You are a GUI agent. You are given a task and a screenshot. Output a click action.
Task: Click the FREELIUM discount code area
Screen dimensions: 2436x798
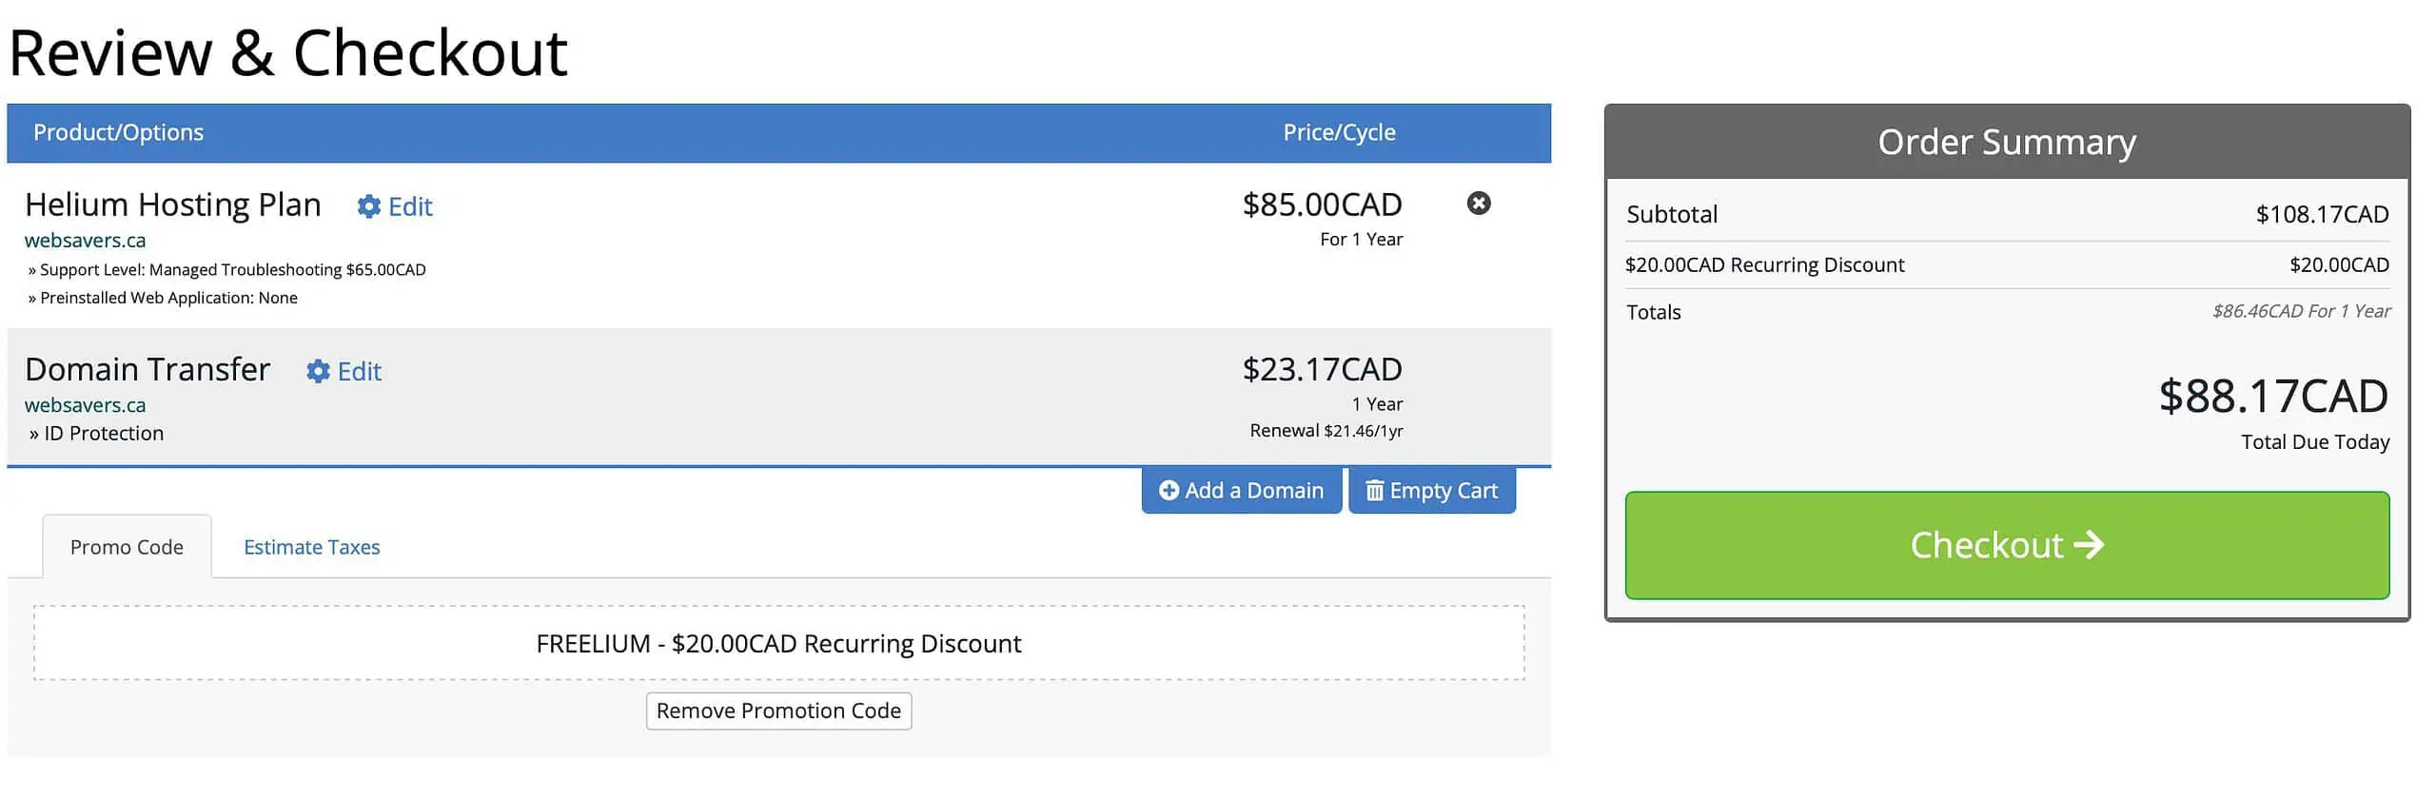pyautogui.click(x=778, y=643)
